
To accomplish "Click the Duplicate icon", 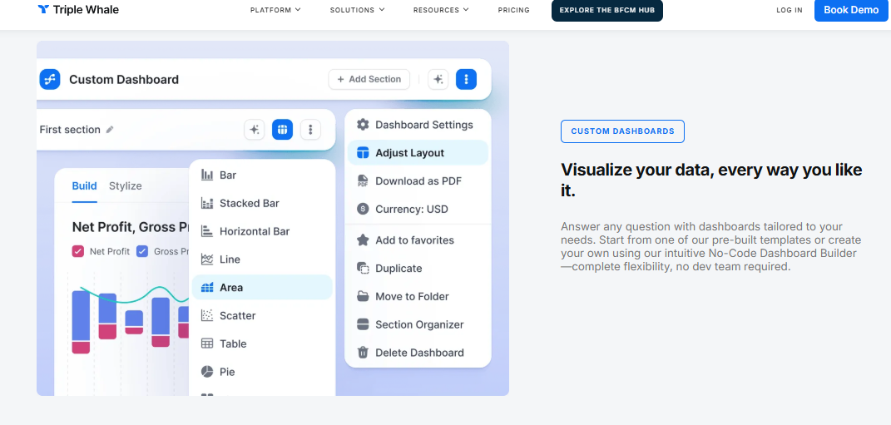I will (363, 268).
